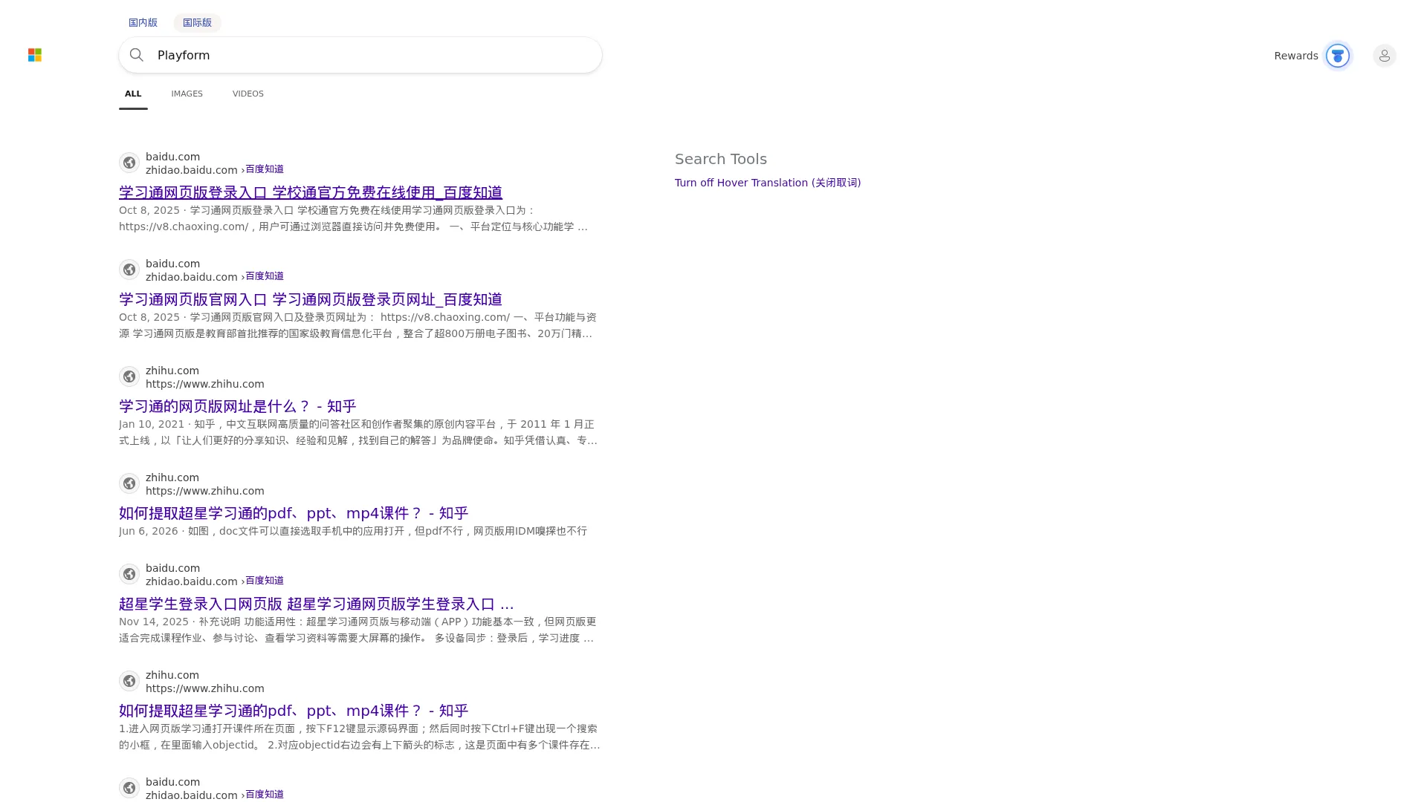This screenshot has height=802, width=1427.
Task: Click the Rewards label text
Action: tap(1296, 56)
